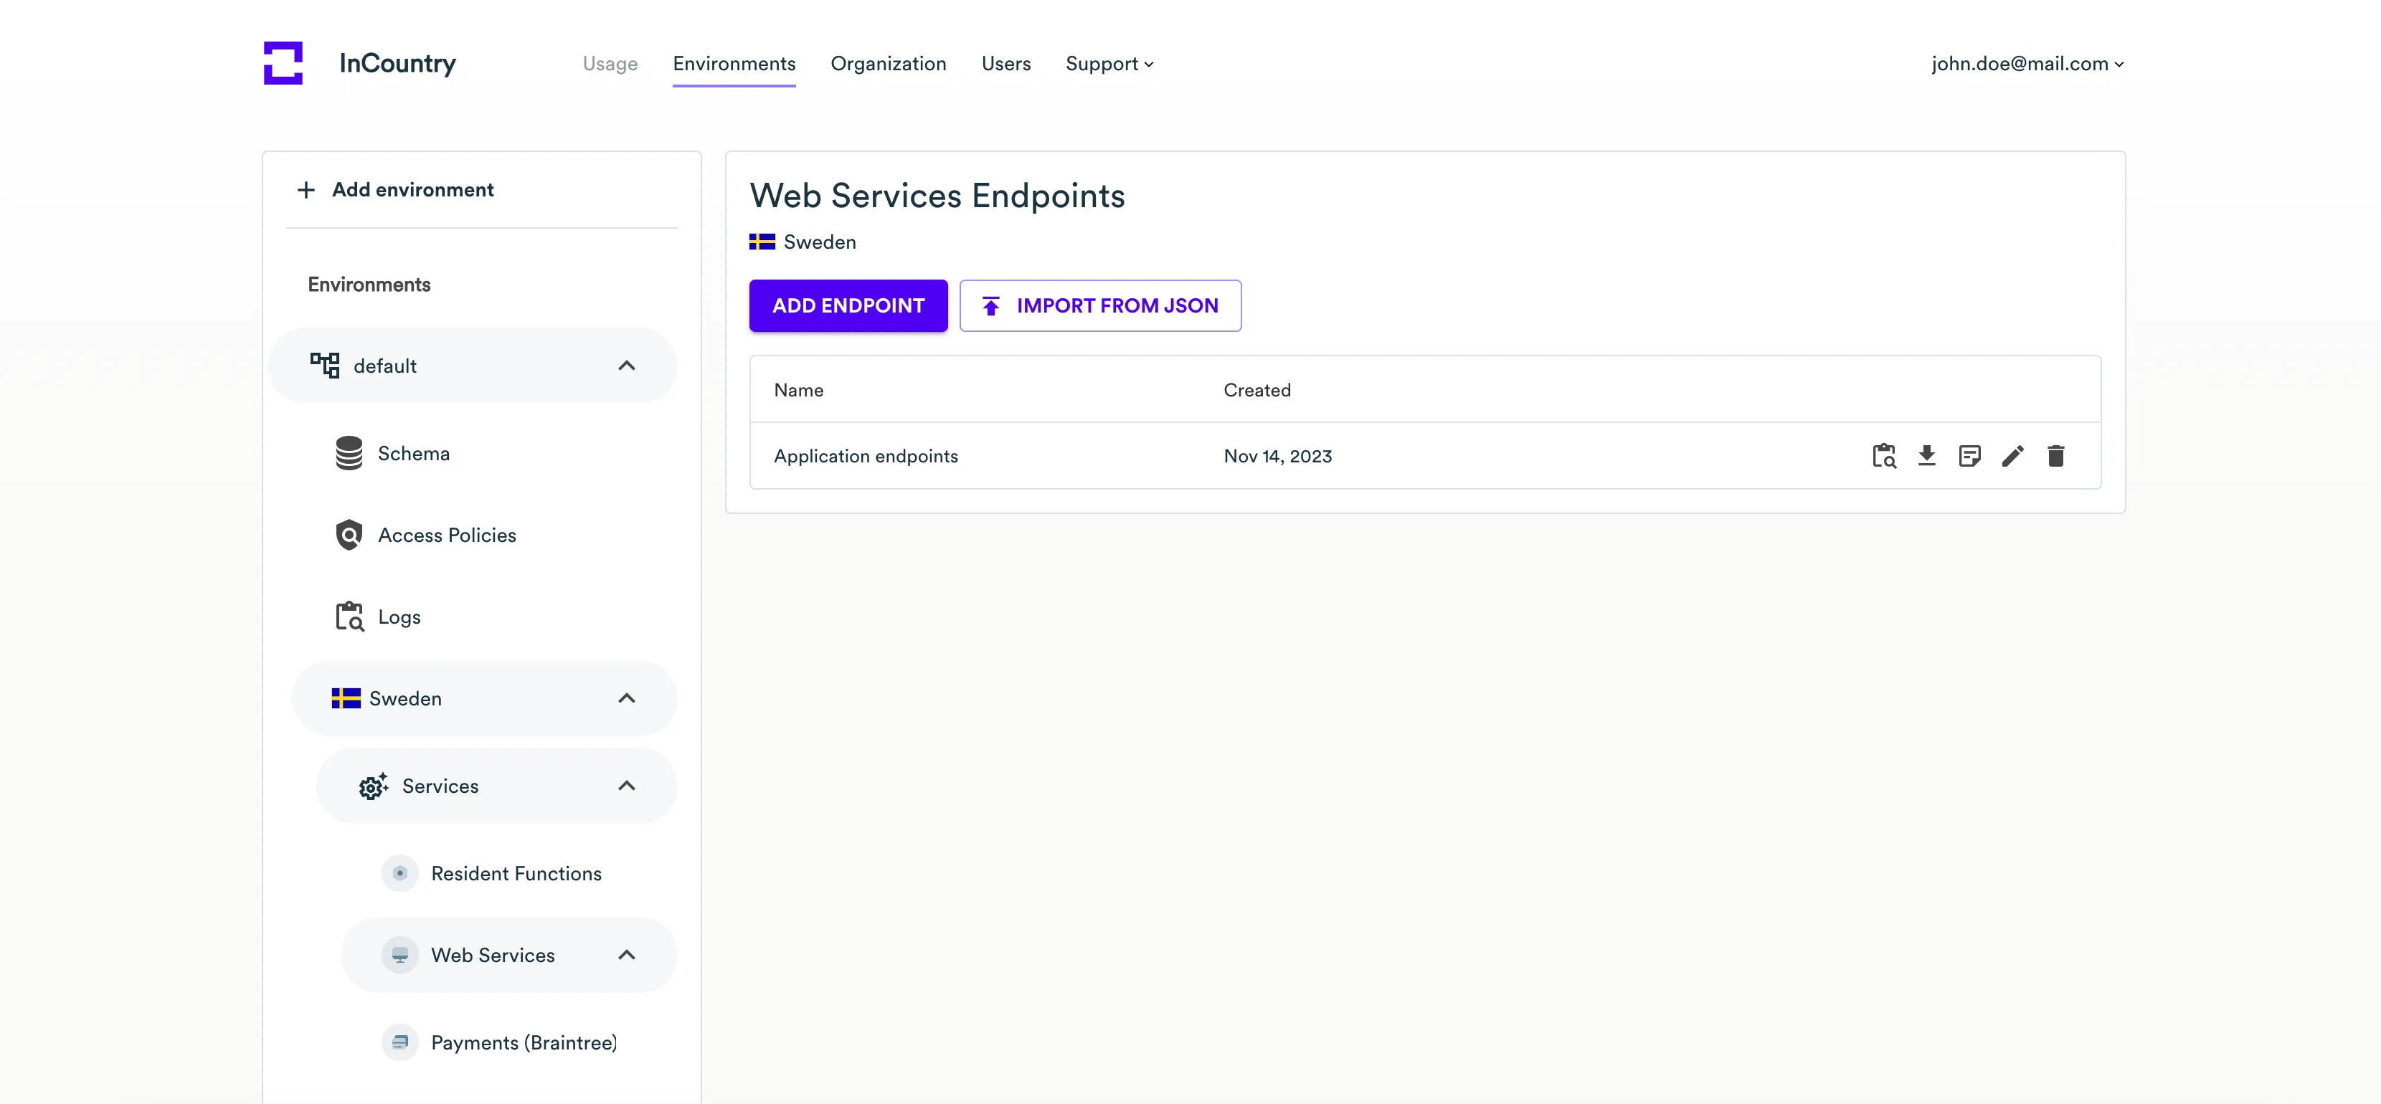Click the logs icon in endpoint row
This screenshot has height=1104, width=2381.
[x=1883, y=455]
